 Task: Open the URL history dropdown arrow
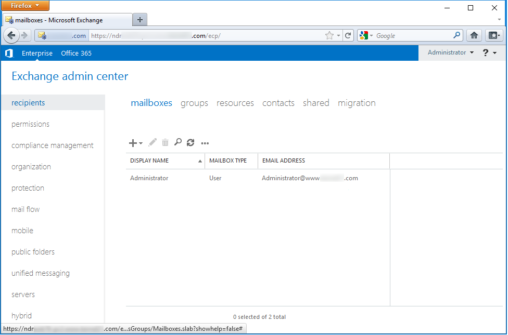(338, 35)
